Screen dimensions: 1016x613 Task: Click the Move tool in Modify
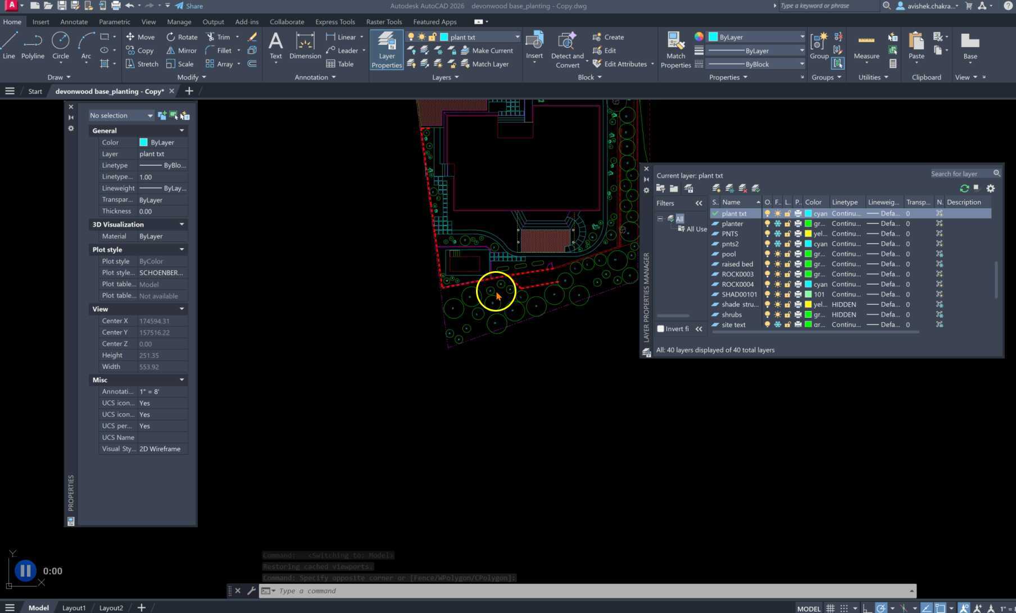140,37
